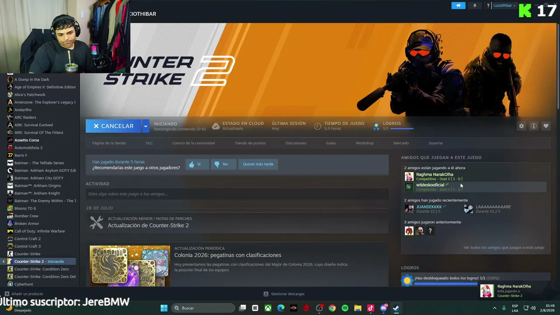The image size is (560, 315).
Task: Open Discord from the taskbar
Action: [x=384, y=308]
